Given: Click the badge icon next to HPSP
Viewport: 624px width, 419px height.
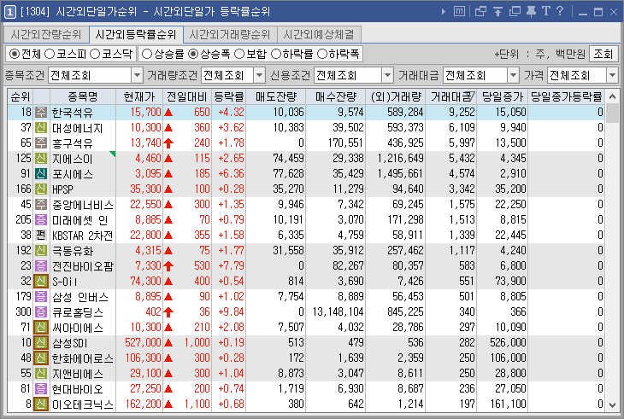Looking at the screenshot, I should 41,189.
